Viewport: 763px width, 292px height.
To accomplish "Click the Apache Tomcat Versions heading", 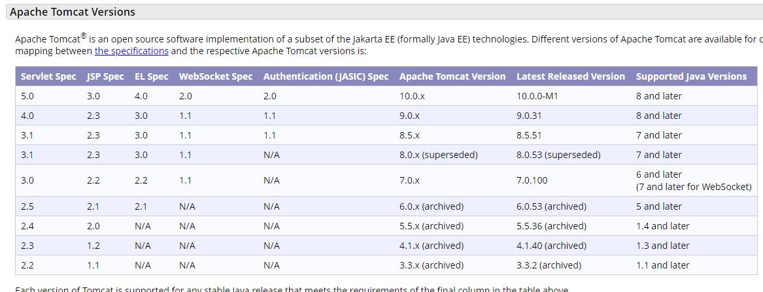I will pyautogui.click(x=73, y=12).
